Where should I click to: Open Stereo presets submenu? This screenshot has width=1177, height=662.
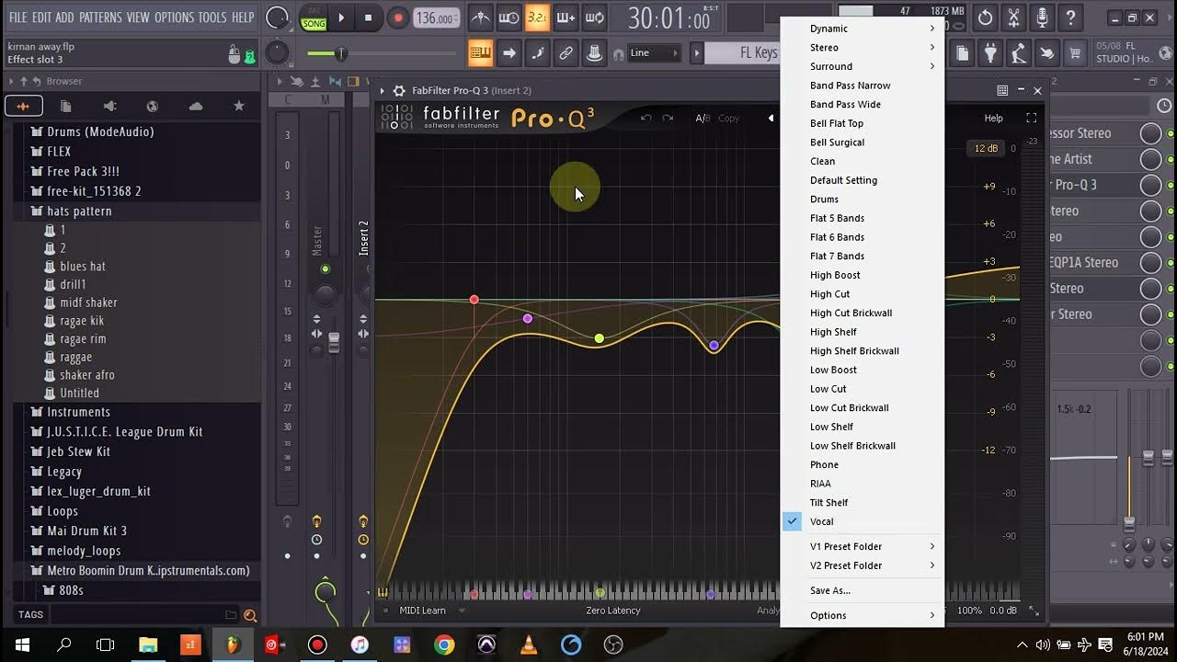(863, 48)
